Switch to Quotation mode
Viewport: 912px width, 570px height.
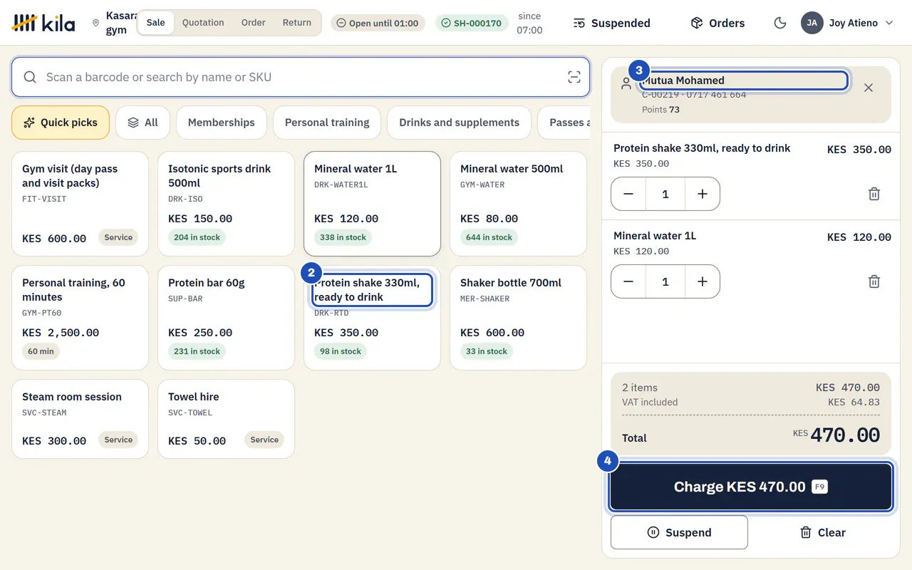point(203,23)
